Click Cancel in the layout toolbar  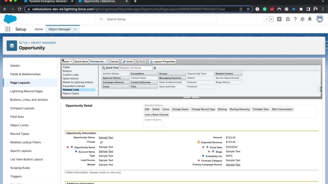coord(114,62)
